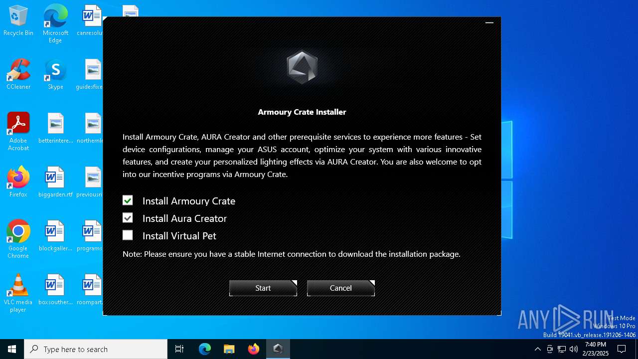Minimize the Armoury Crate Installer window
Viewport: 638px width, 359px height.
pos(489,22)
